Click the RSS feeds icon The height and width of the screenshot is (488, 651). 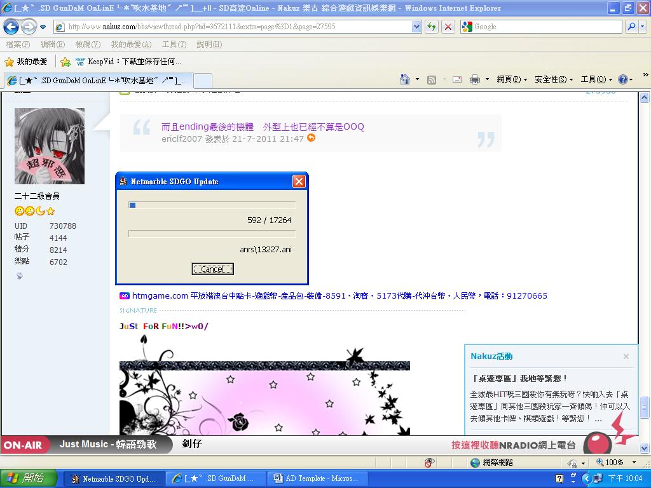pyautogui.click(x=432, y=79)
